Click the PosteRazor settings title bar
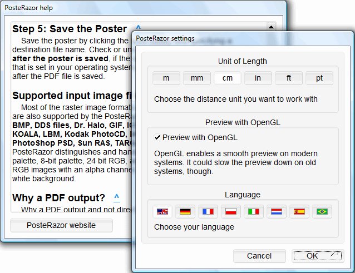 [242, 38]
